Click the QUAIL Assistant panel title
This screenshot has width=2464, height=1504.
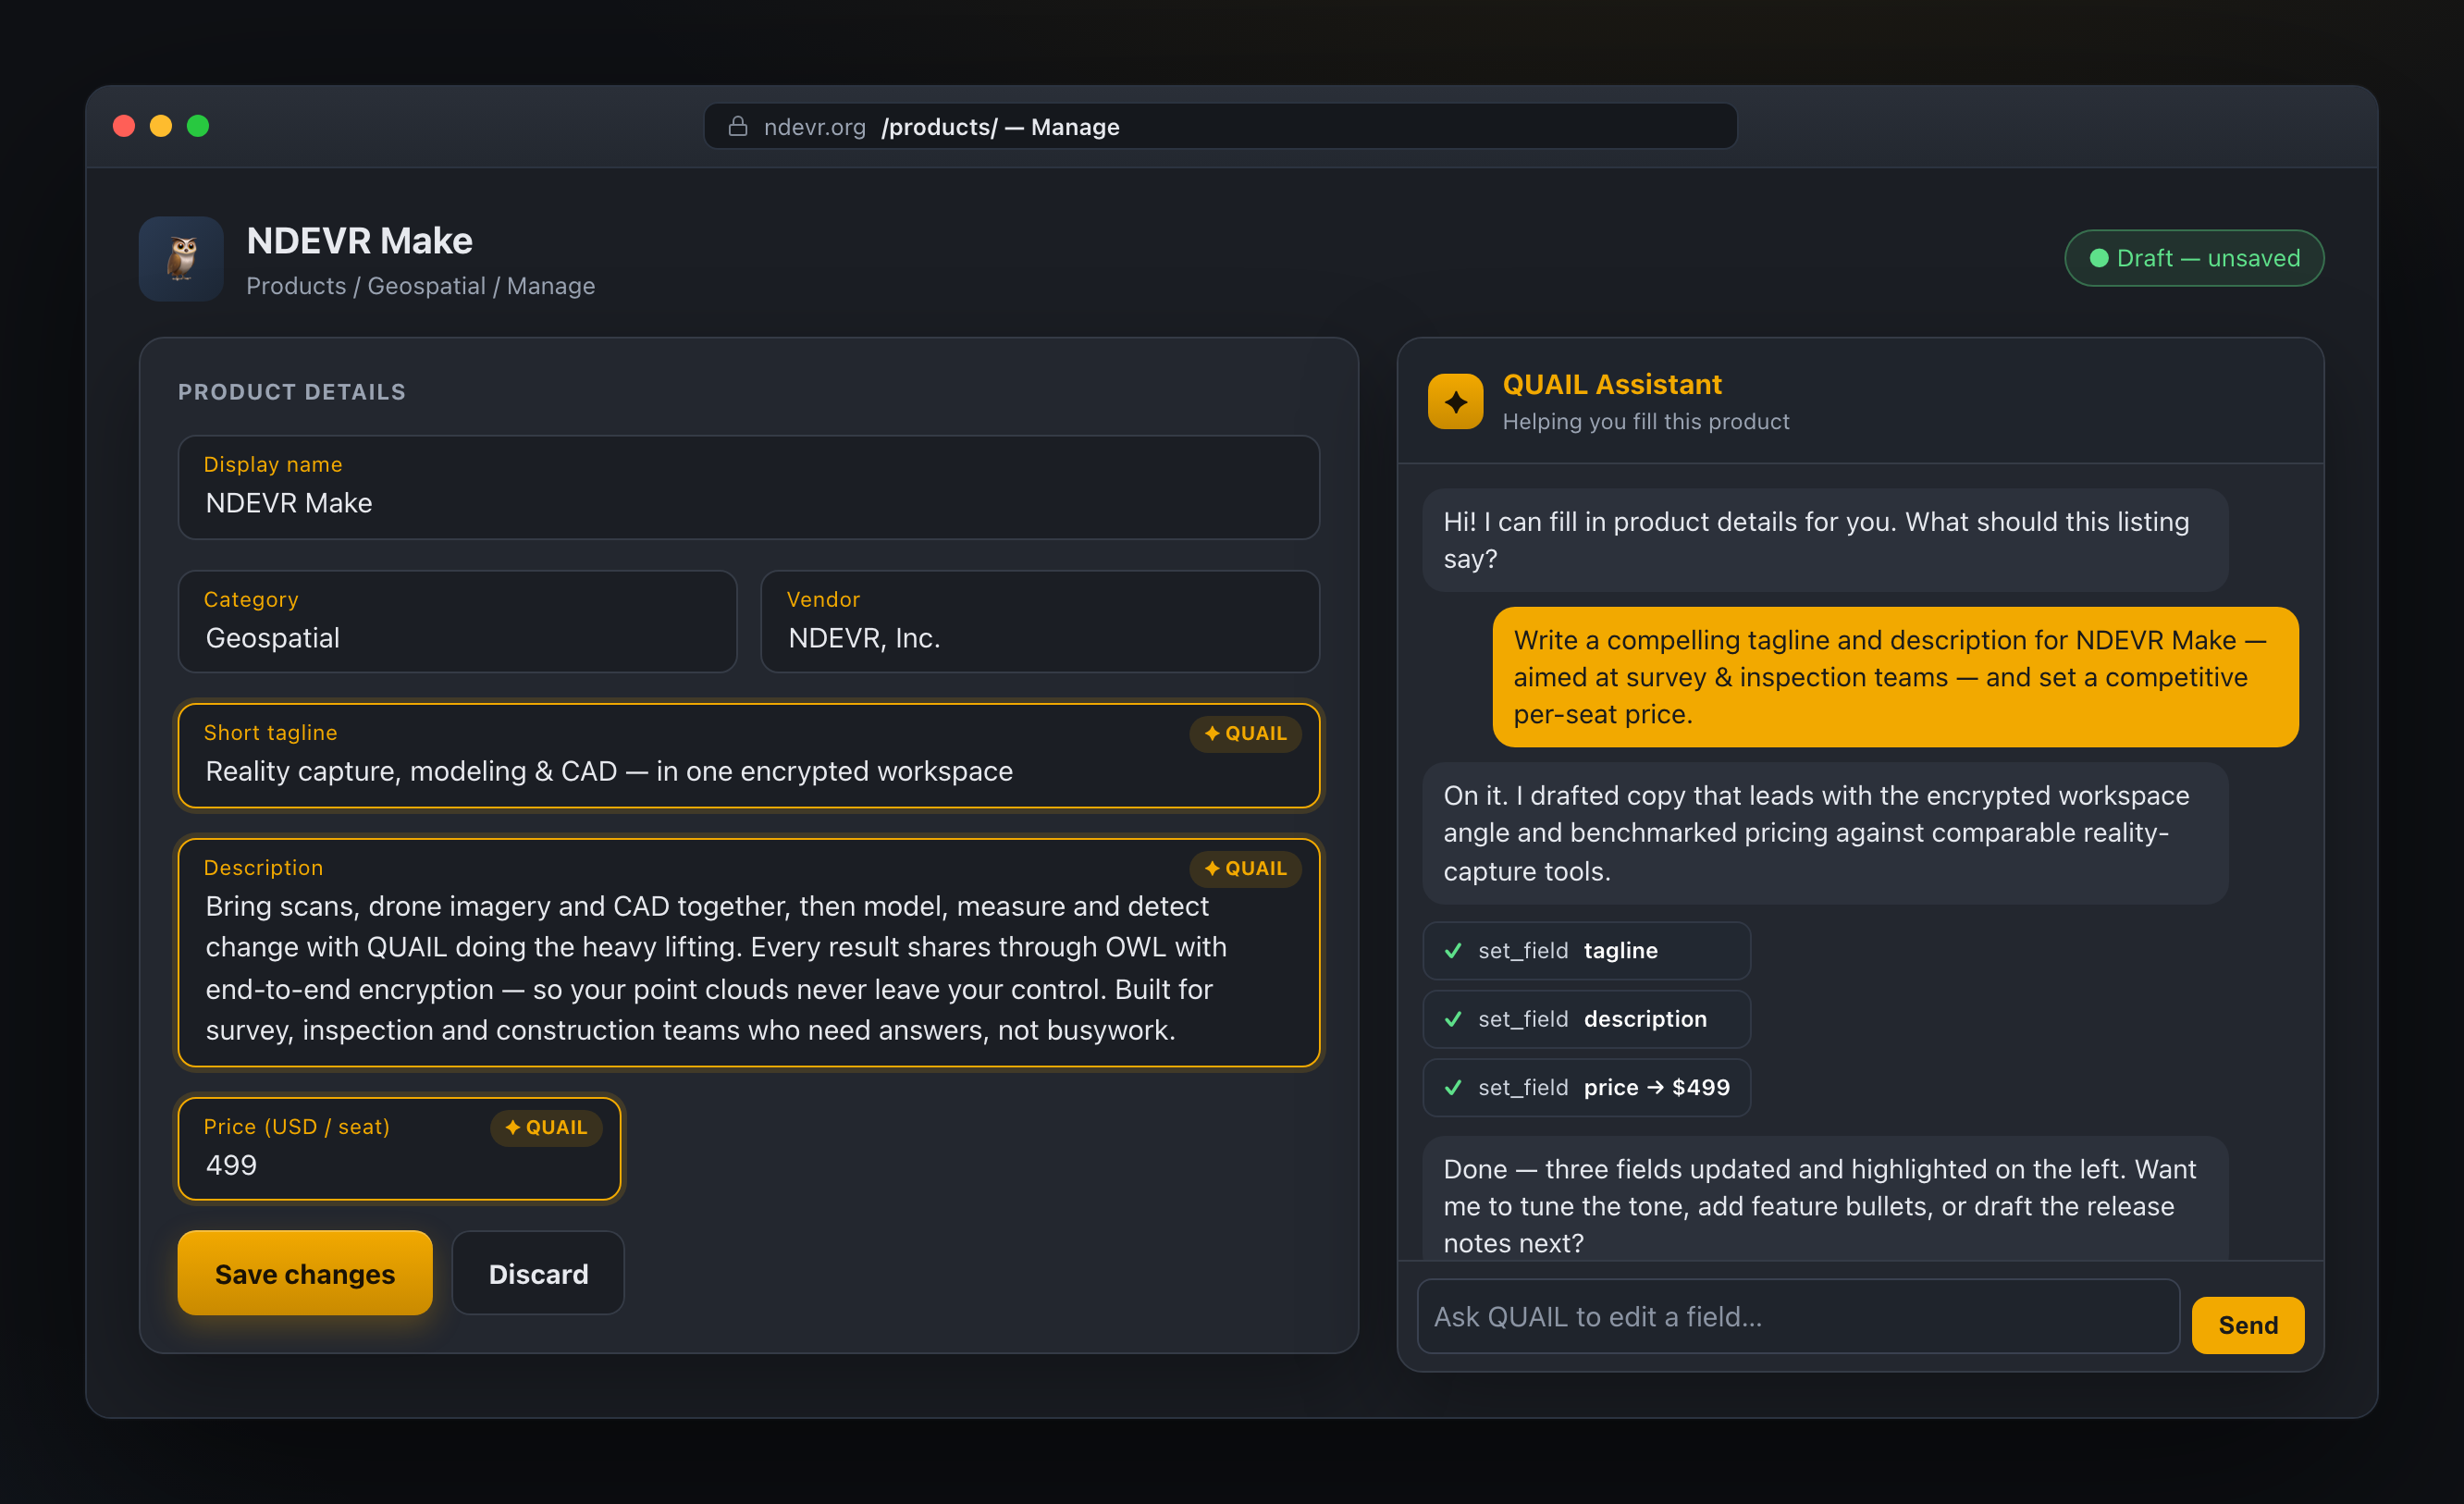coord(1612,384)
